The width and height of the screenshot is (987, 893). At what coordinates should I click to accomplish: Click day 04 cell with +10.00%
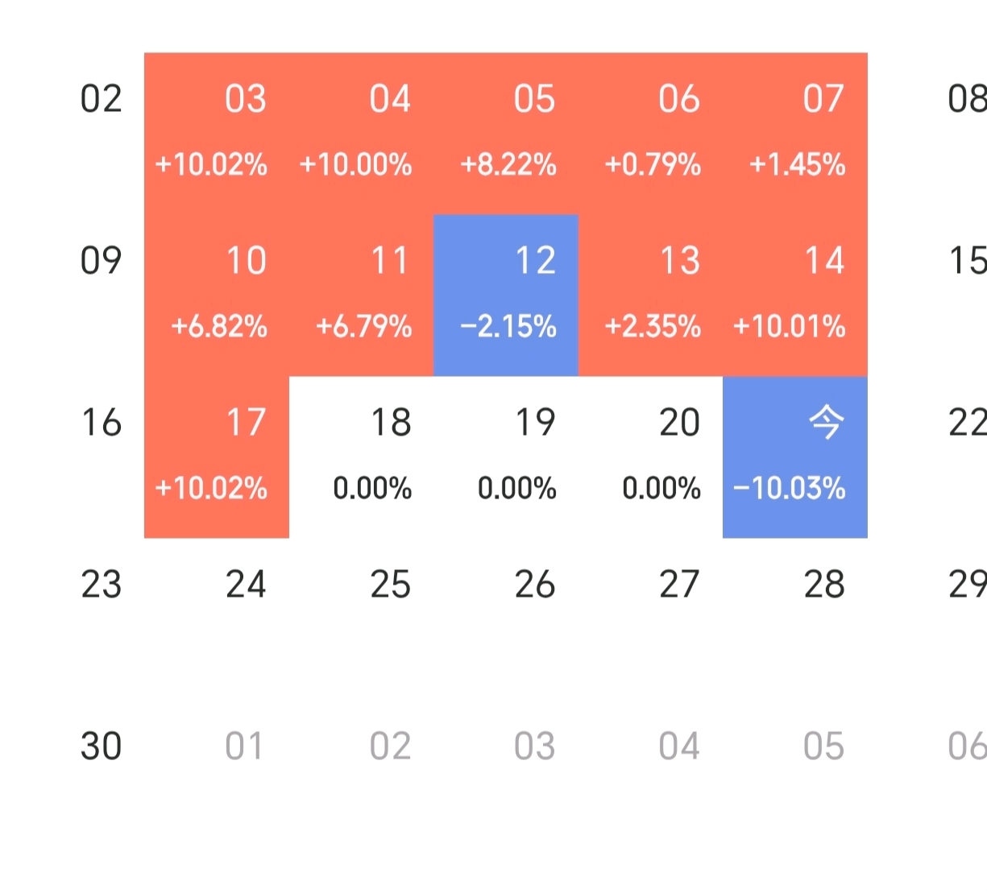point(361,133)
